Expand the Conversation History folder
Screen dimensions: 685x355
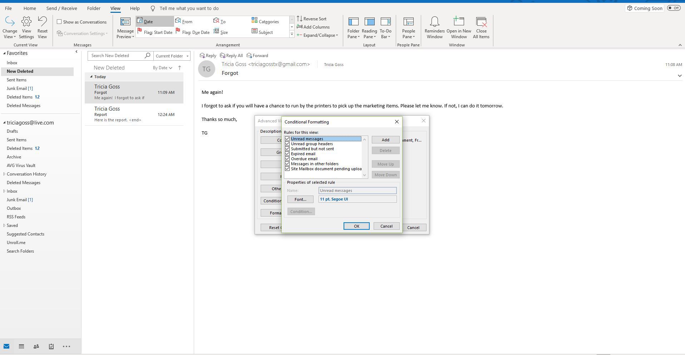4,174
